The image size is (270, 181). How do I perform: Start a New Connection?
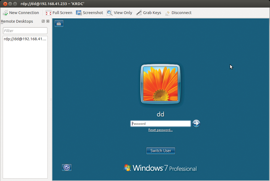point(21,12)
